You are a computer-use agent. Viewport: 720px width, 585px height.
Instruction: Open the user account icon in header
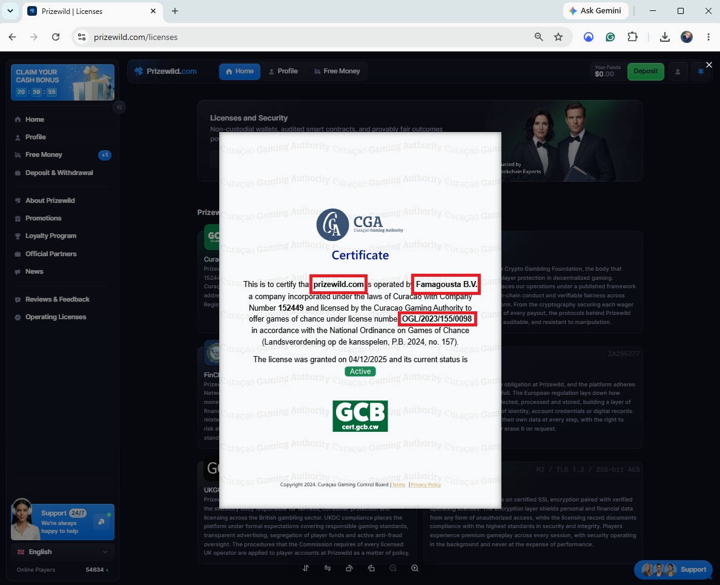[x=677, y=71]
